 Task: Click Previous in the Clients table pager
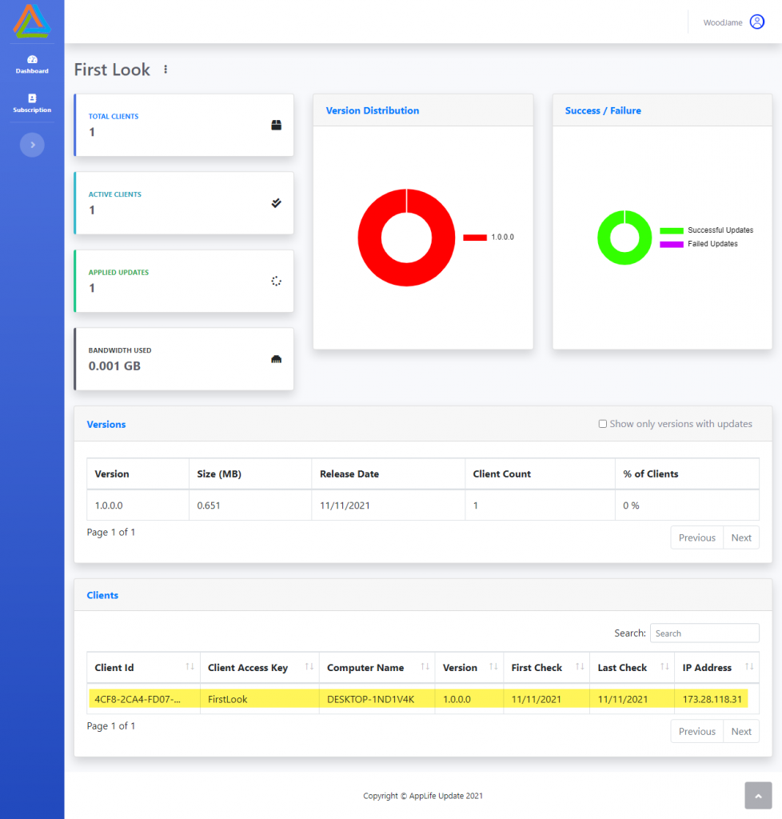click(x=697, y=731)
